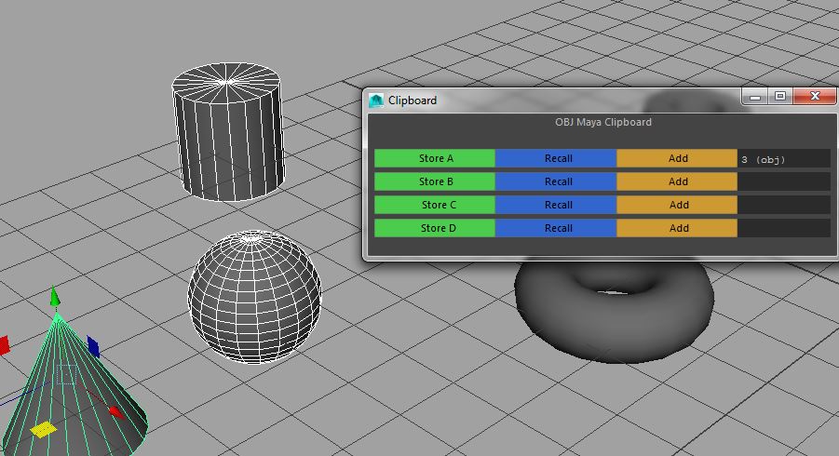The width and height of the screenshot is (839, 456).
Task: Click the empty status field for slot B
Action: click(784, 181)
